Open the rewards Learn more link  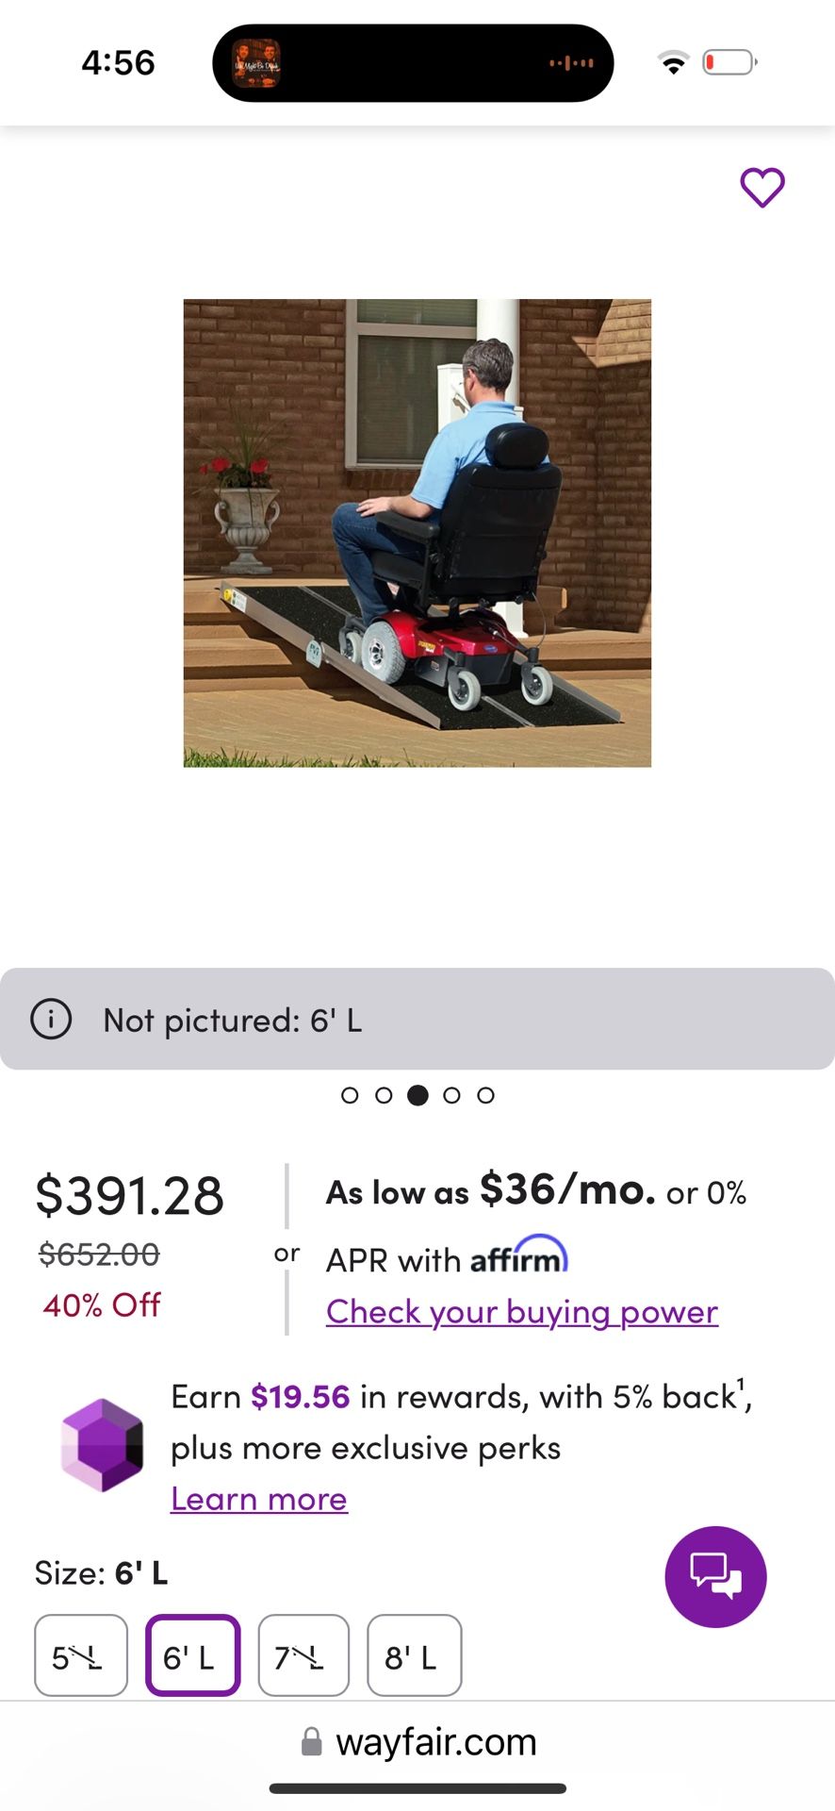point(259,1499)
